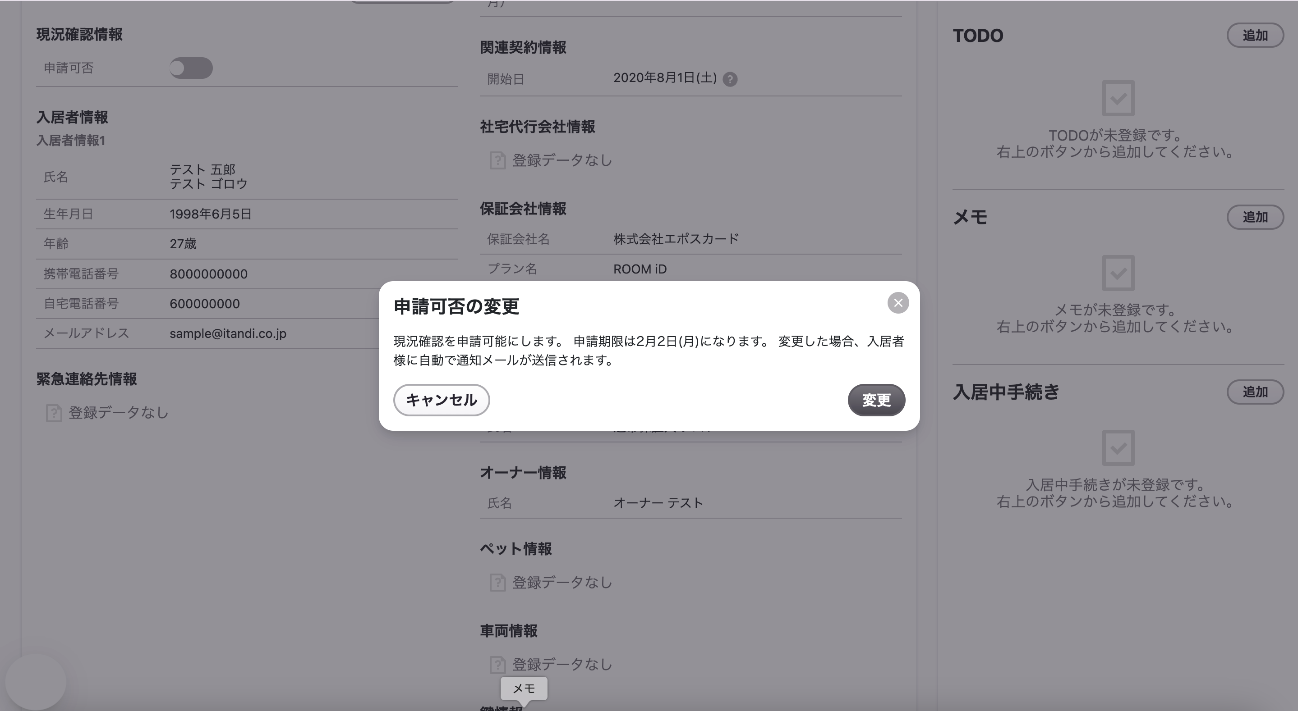Viewport: 1298px width, 711px height.
Task: Click the document icon under 社宅代行会社情報
Action: point(497,161)
